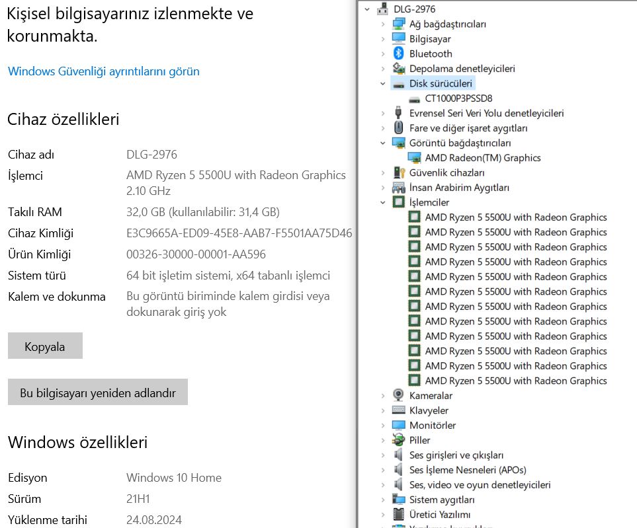This screenshot has height=528, width=637.
Task: Expand the Kameralar category
Action: click(383, 396)
